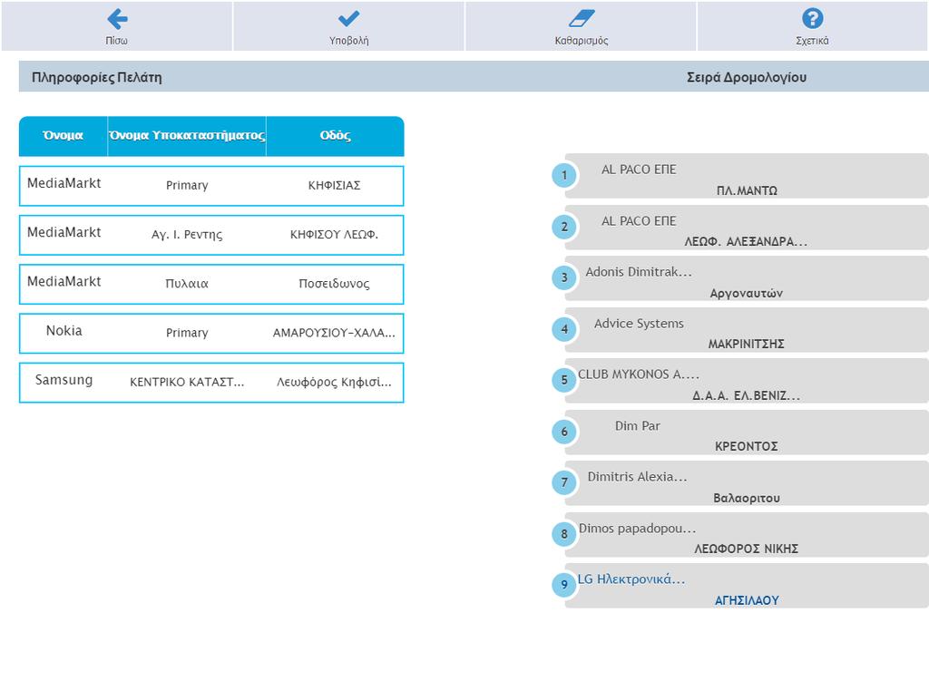Select the Advice Systems route entry

[x=639, y=324]
